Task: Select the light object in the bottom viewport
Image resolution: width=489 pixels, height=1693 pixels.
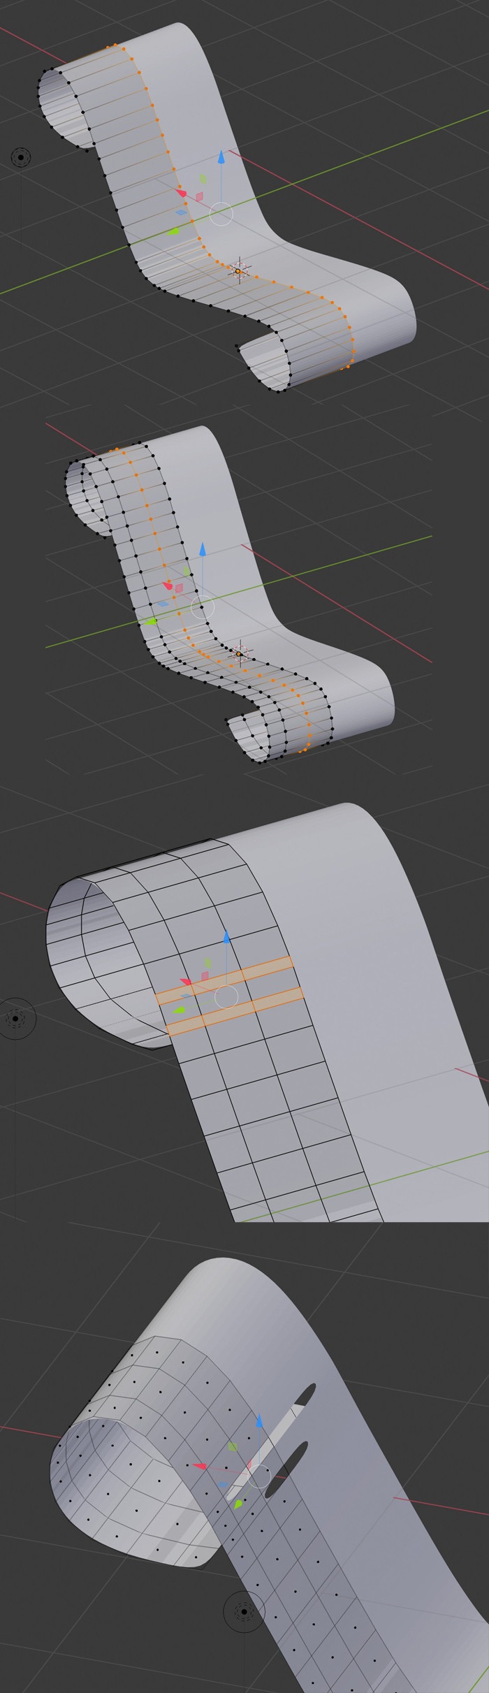Action: click(x=244, y=1611)
